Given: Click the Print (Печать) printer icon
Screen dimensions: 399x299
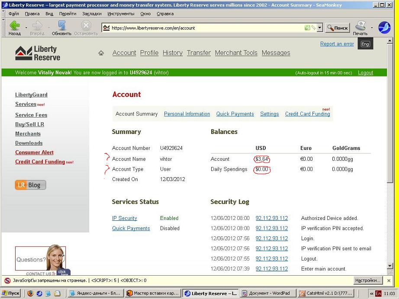Looking at the screenshot, I should tap(360, 25).
